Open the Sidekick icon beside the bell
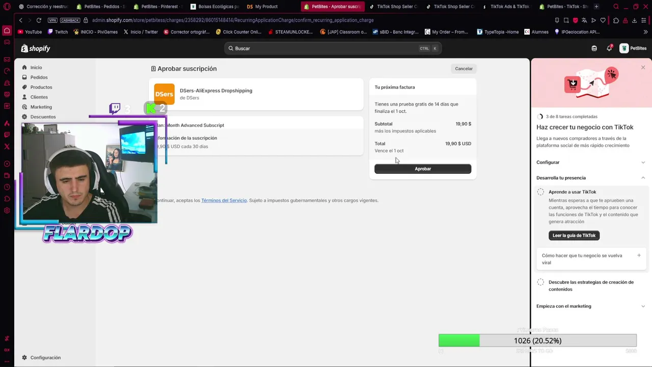Viewport: 652px width, 367px height. [x=594, y=48]
